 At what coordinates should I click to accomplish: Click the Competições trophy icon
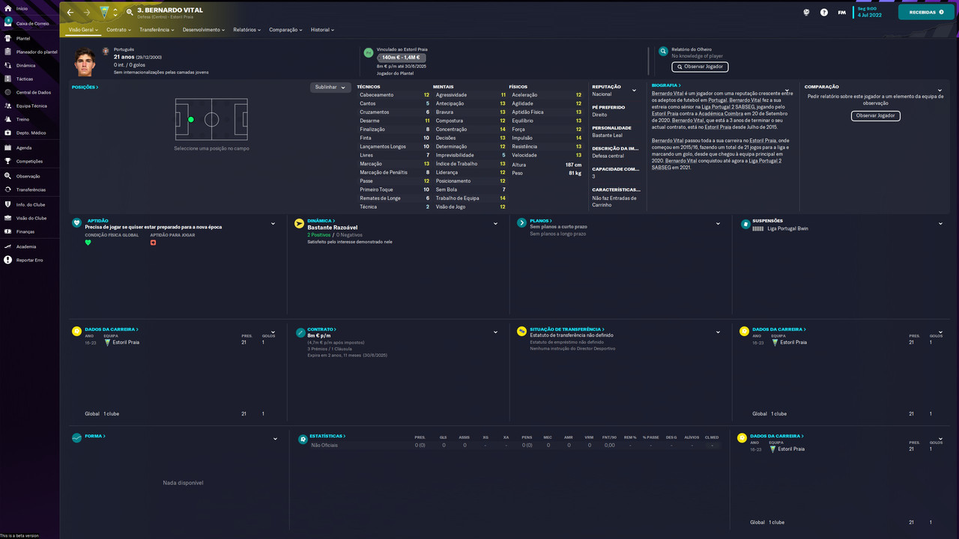pos(7,161)
